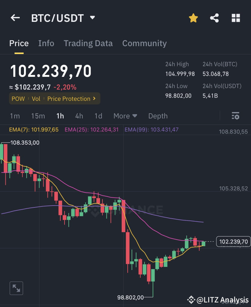Open the chart indicator settings icon
251x307 pixels.
point(236,116)
